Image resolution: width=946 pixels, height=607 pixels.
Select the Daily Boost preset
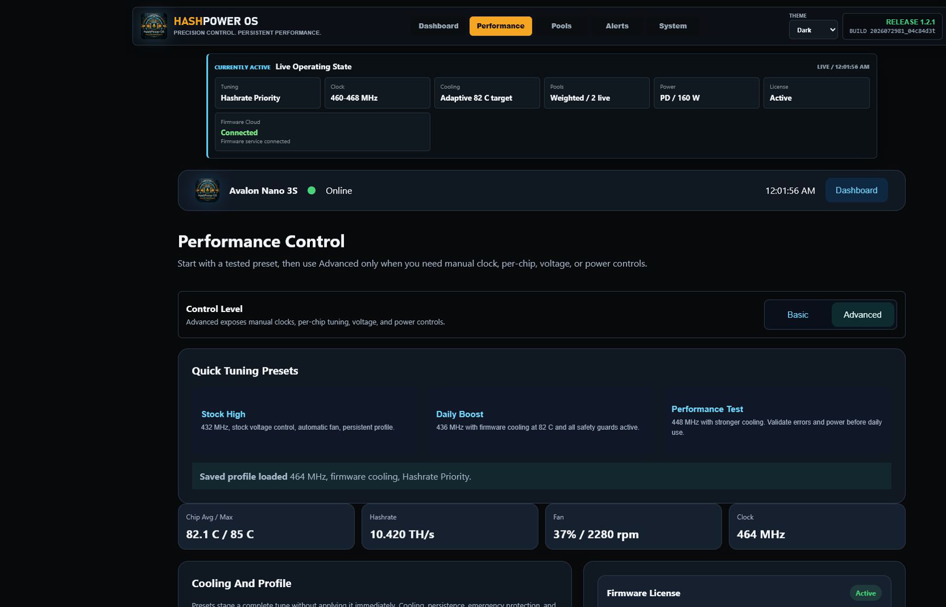(541, 421)
